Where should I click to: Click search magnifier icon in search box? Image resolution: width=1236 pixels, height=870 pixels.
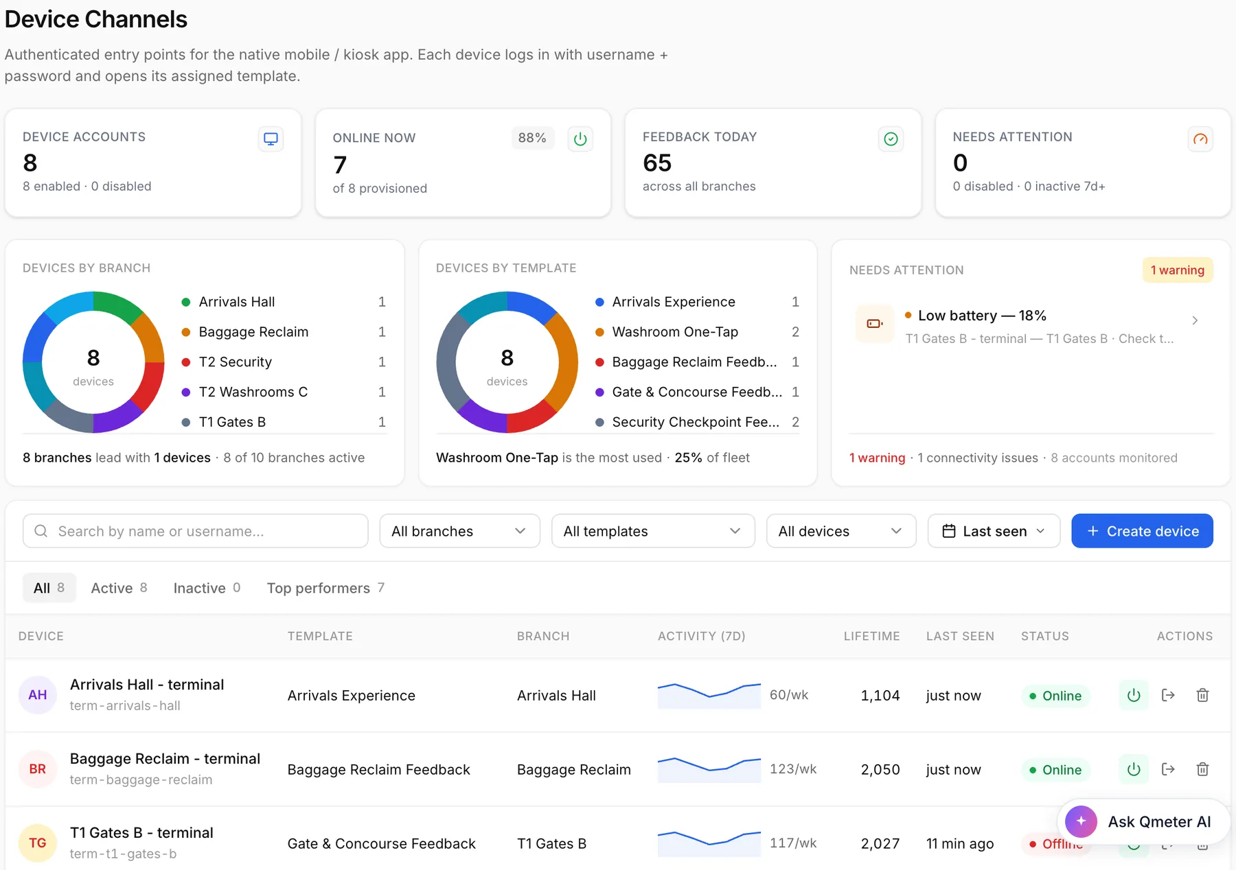coord(41,531)
